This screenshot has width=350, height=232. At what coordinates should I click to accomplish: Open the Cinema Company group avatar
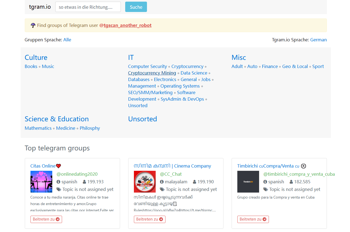coord(145,182)
